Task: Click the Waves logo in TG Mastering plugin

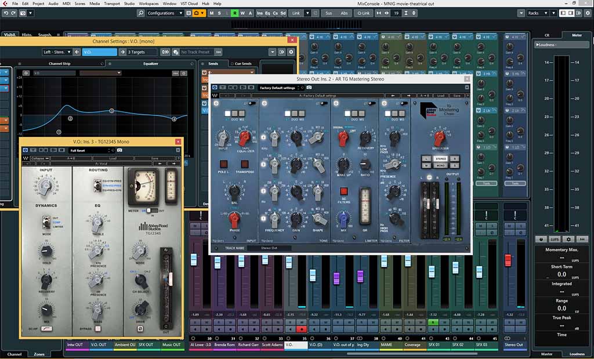Action: pos(215,96)
